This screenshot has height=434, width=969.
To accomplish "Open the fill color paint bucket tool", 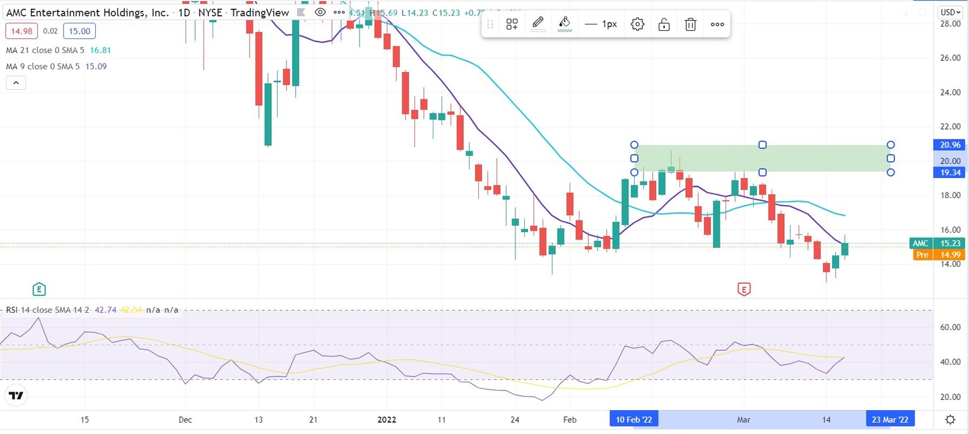I will (565, 23).
